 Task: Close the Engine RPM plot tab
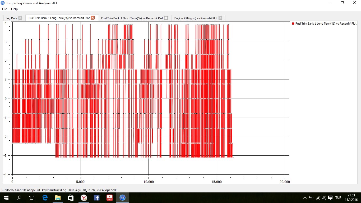coord(220,18)
